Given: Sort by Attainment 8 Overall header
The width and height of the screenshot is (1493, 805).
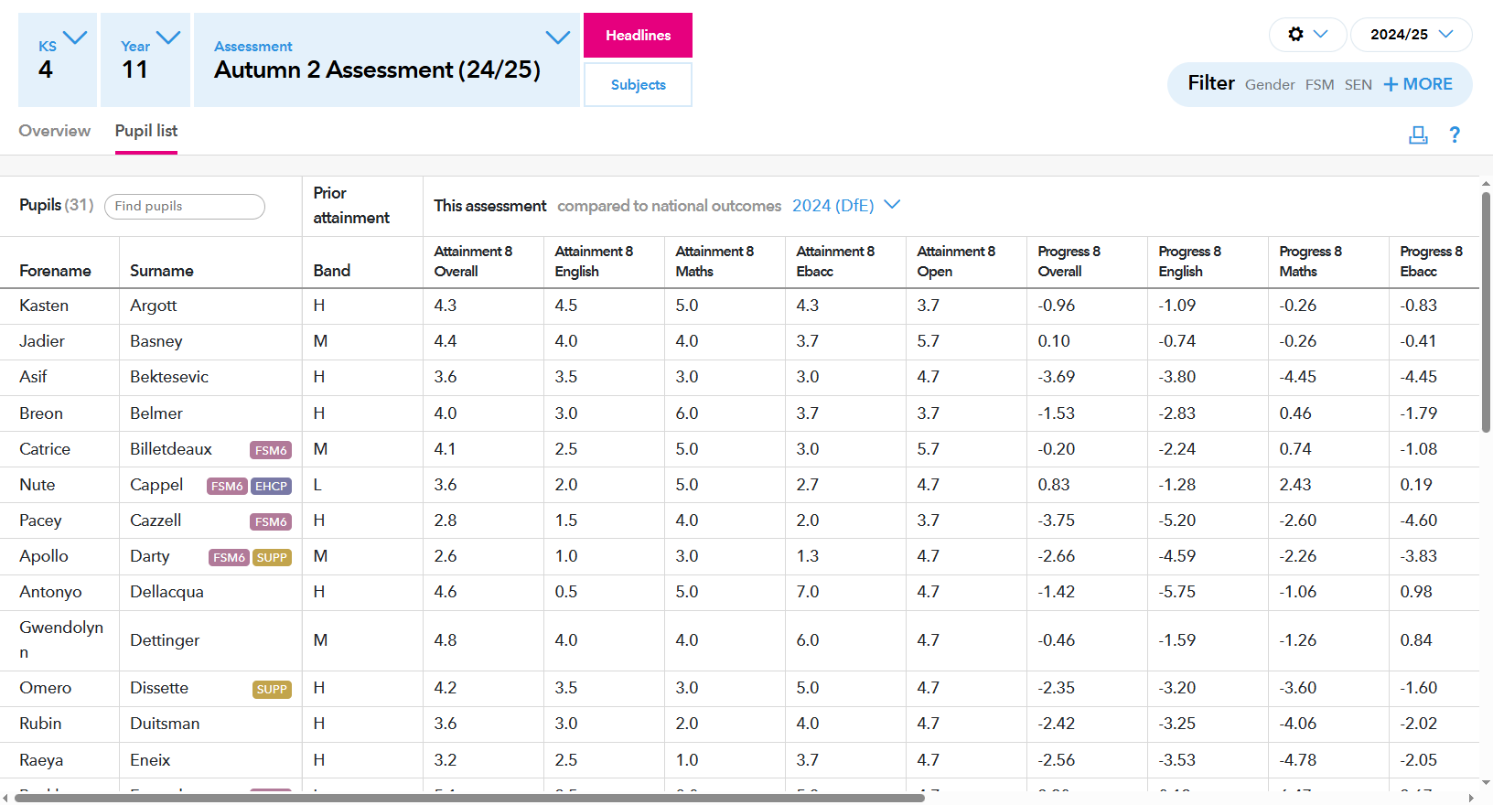Looking at the screenshot, I should 473,262.
